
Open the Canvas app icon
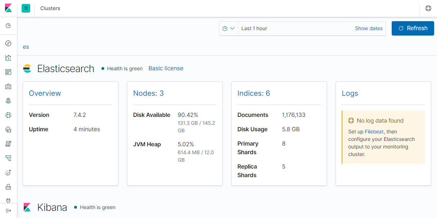click(x=8, y=86)
